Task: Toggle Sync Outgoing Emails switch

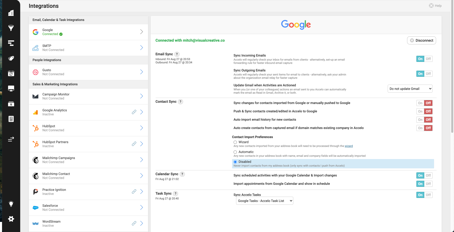Action: tap(424, 74)
